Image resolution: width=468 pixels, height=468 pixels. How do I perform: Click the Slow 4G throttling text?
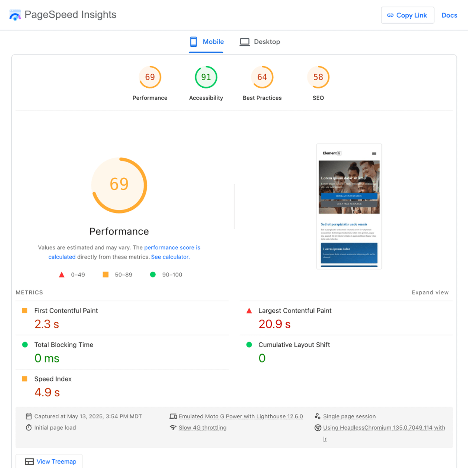(x=203, y=428)
